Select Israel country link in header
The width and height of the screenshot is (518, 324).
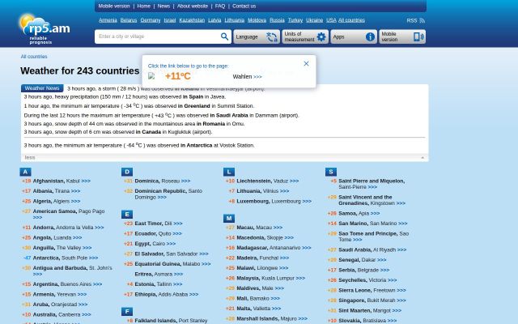click(170, 20)
